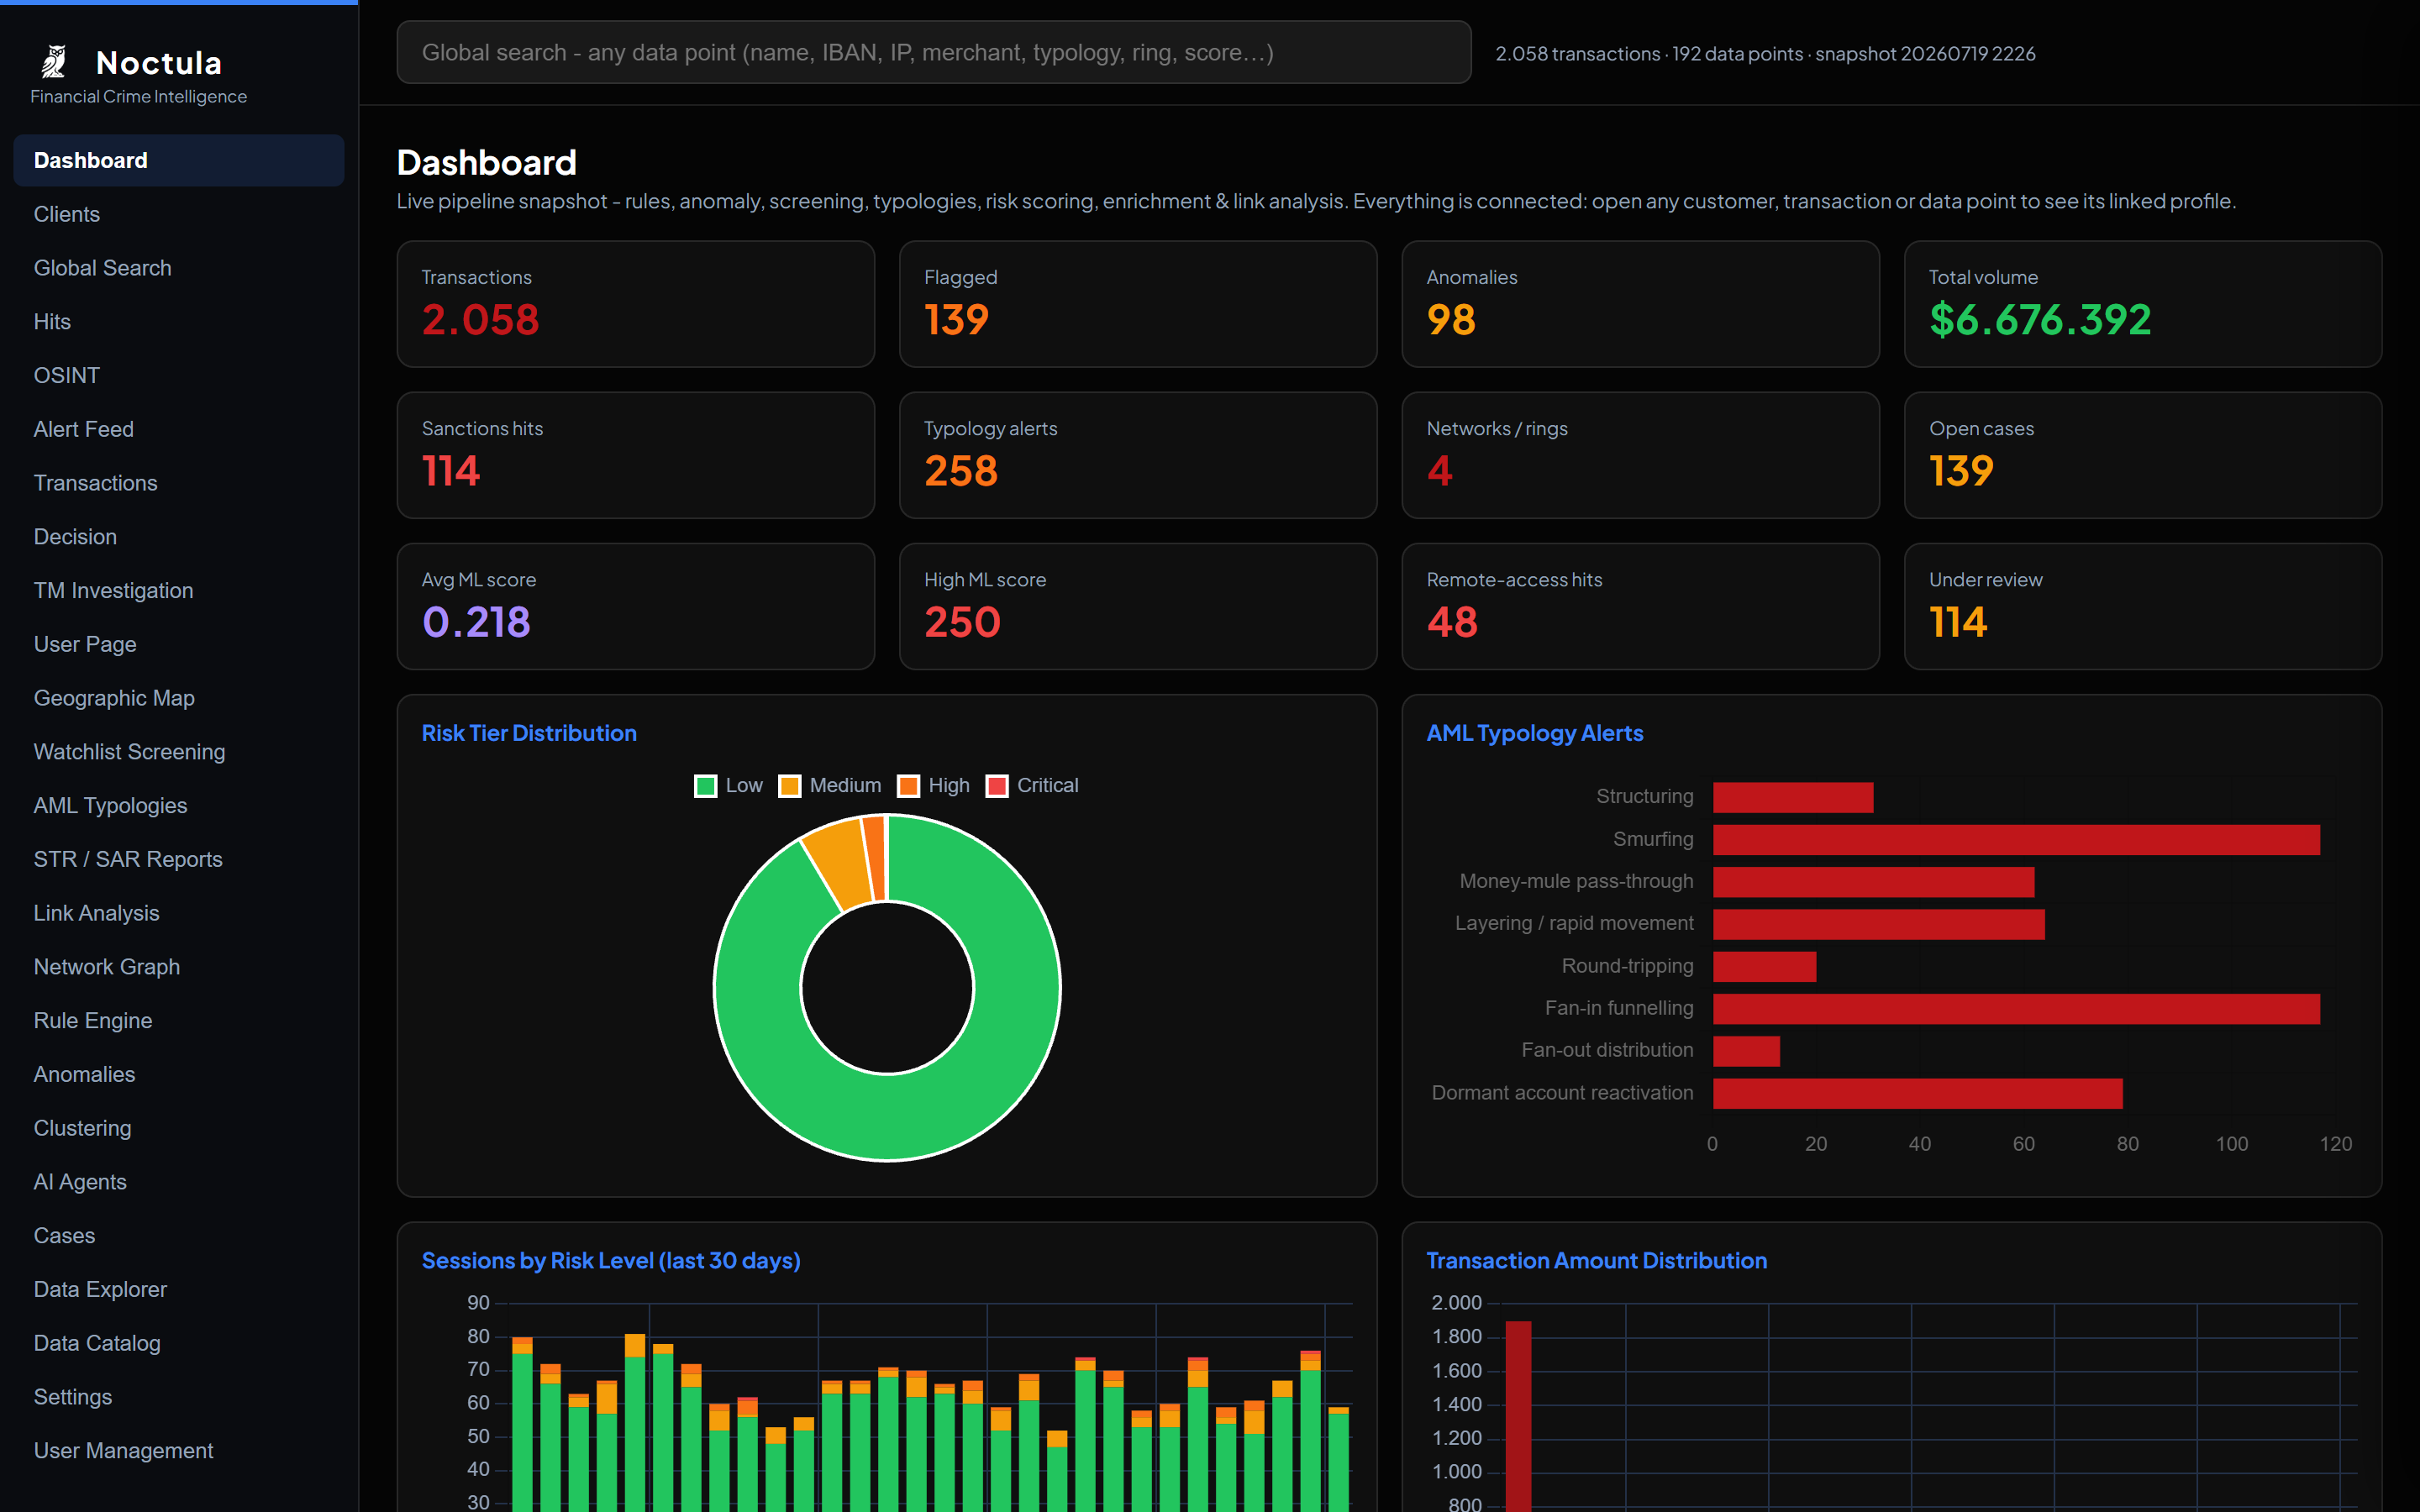The width and height of the screenshot is (2420, 1512).
Task: Open the Transactions 2.058 stat card
Action: 635,304
